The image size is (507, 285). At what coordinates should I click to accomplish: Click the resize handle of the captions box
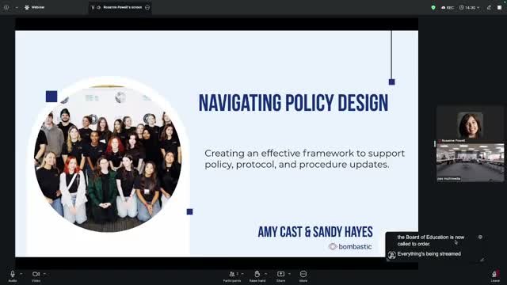point(482,259)
